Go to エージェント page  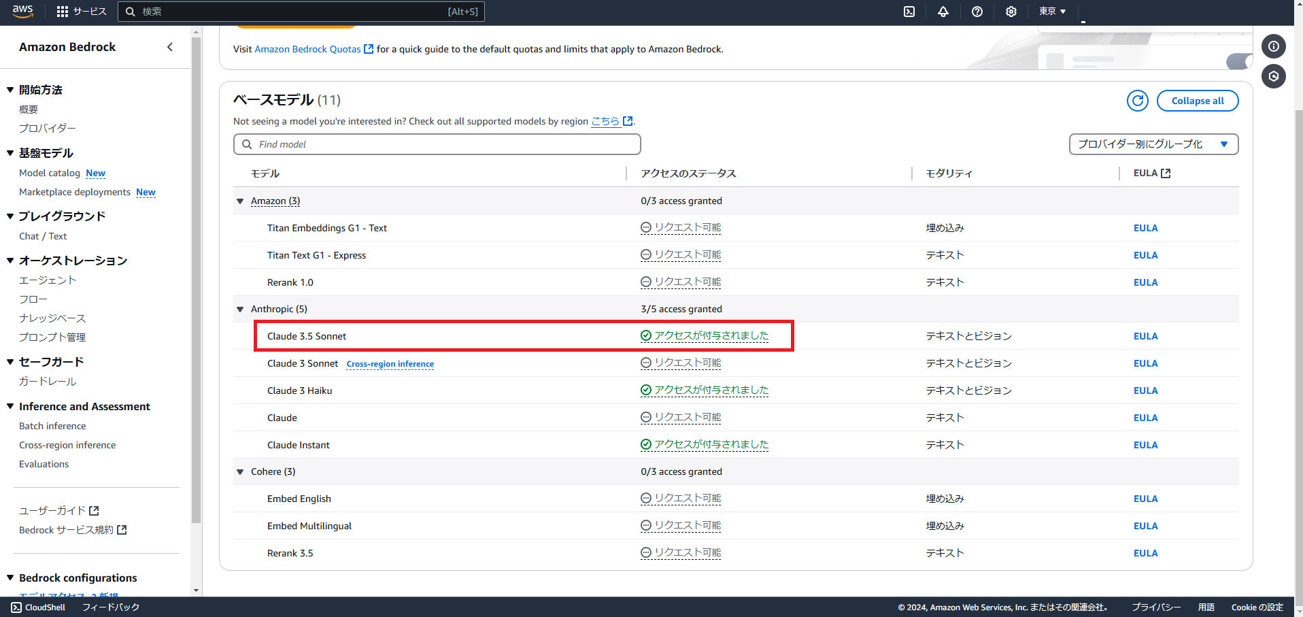click(48, 280)
